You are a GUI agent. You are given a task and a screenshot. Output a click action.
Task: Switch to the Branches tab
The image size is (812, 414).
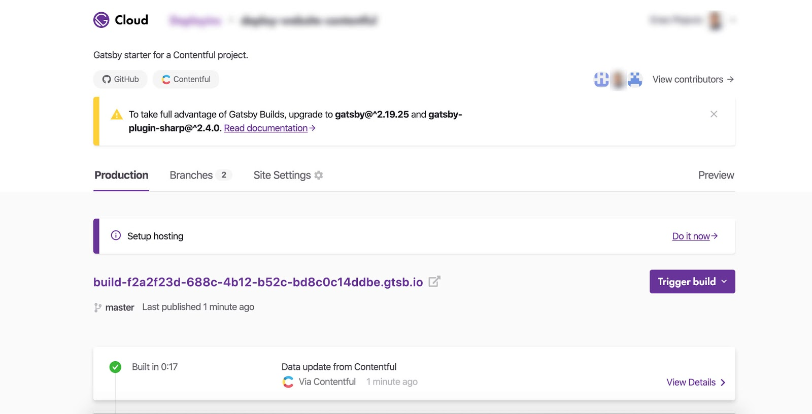200,175
